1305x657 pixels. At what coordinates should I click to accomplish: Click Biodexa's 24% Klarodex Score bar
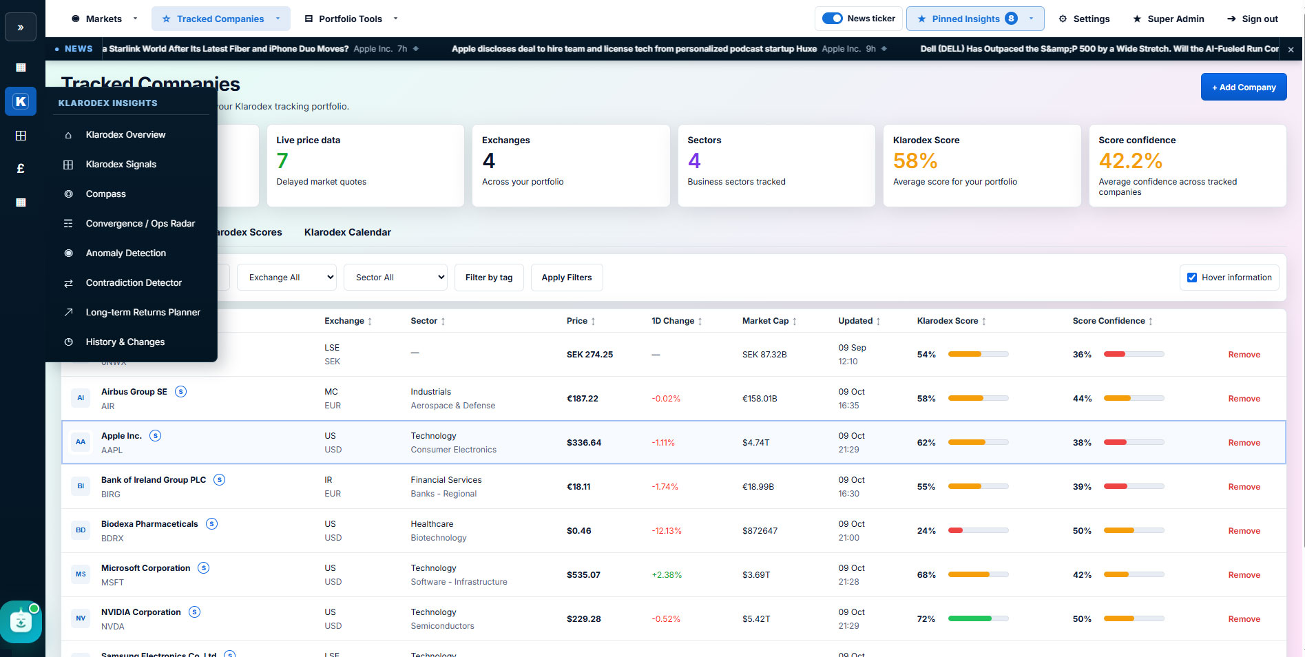click(x=978, y=531)
